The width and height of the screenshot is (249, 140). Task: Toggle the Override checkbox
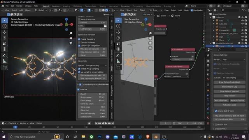78,89
